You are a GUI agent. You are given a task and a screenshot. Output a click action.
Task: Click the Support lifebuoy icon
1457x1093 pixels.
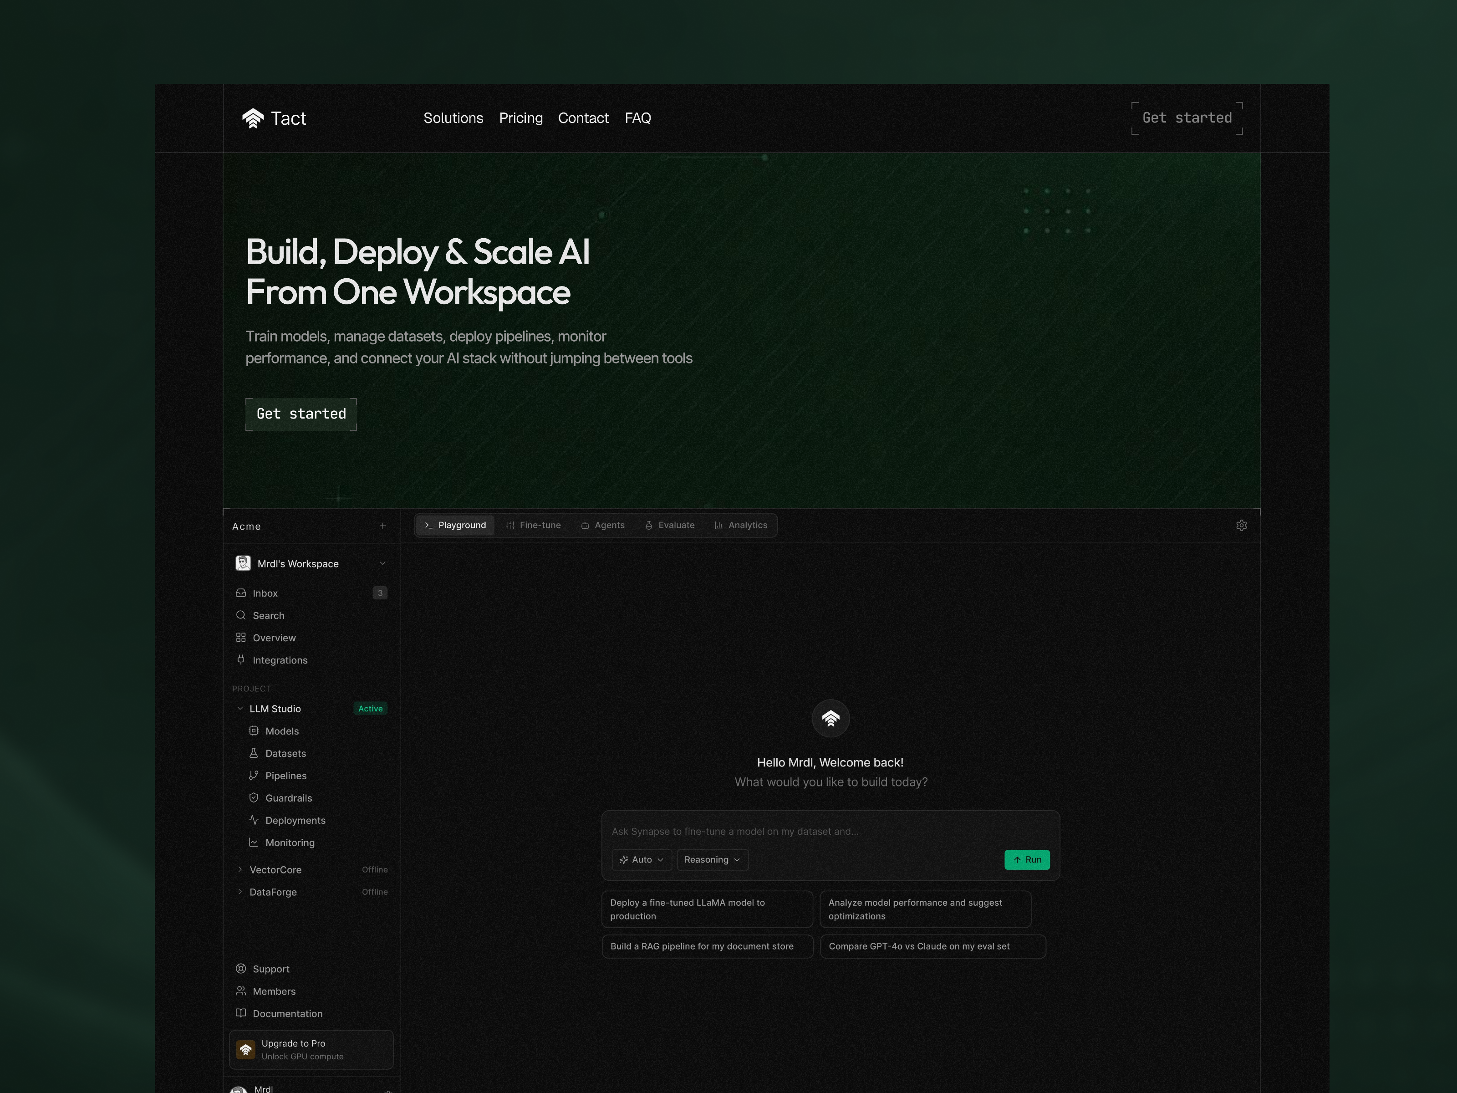point(241,969)
